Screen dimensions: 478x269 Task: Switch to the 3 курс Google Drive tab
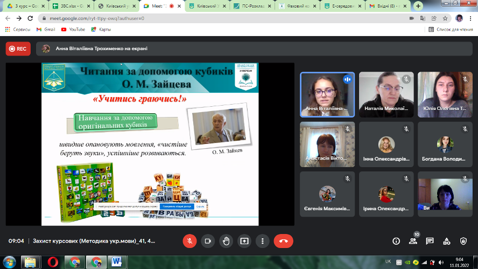click(26, 6)
